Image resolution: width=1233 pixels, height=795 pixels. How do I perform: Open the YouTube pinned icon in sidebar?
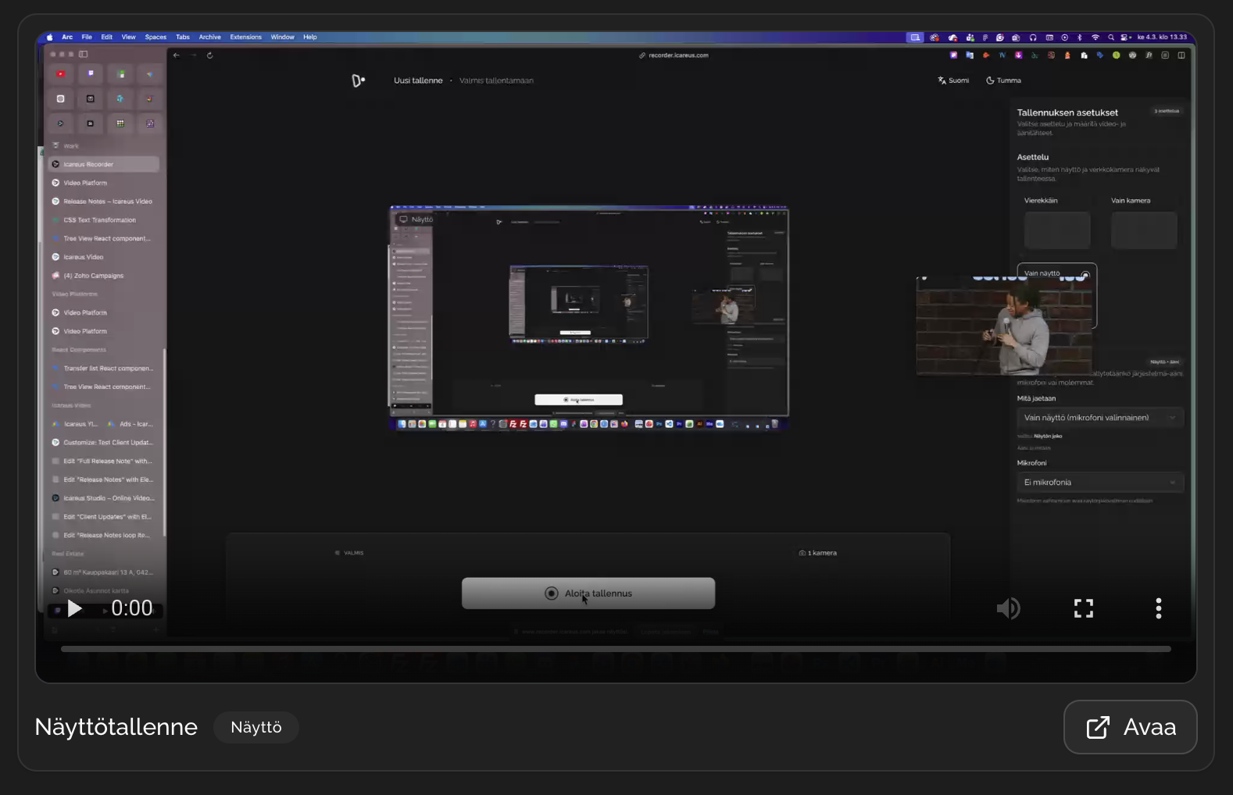pyautogui.click(x=60, y=74)
